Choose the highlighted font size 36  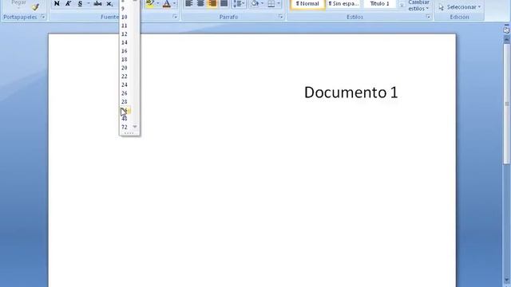pyautogui.click(x=127, y=110)
